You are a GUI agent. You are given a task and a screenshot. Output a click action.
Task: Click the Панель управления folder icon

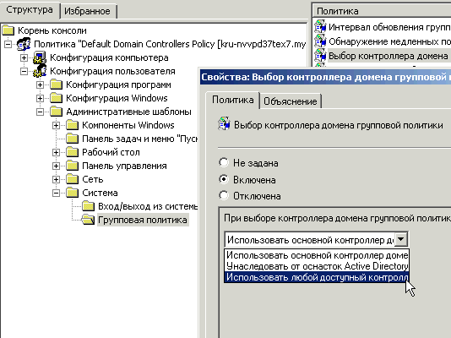tap(72, 166)
